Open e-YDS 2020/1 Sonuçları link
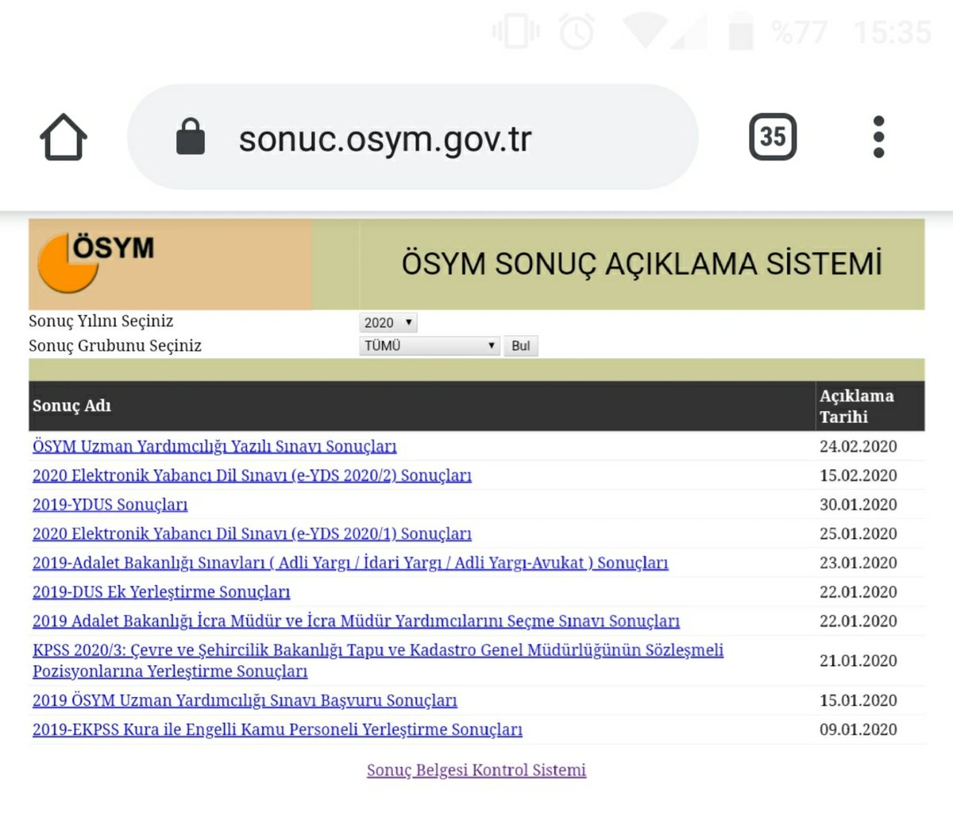This screenshot has height=816, width=953. pos(252,533)
